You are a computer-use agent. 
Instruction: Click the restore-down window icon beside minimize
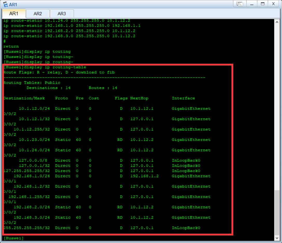coord(240,4)
